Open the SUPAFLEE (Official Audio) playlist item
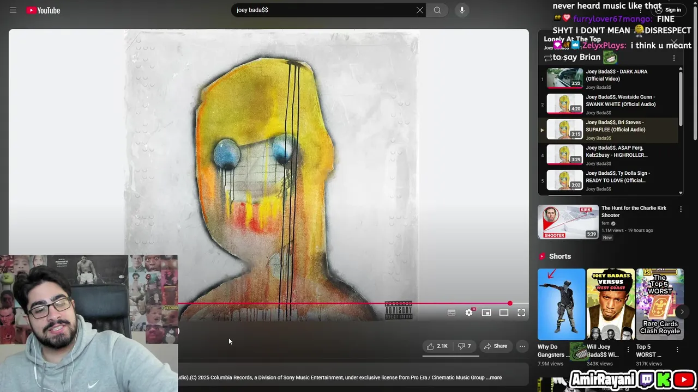Screen dimensions: 698x392 point(608,130)
